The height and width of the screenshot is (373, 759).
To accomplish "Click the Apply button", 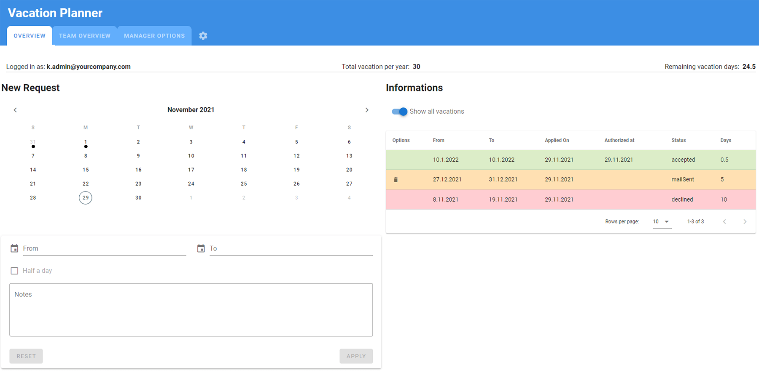I will (356, 356).
